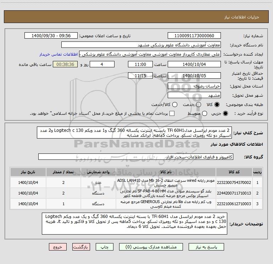
Task: Click the deadline time field 11:00
Action: [x=140, y=64]
